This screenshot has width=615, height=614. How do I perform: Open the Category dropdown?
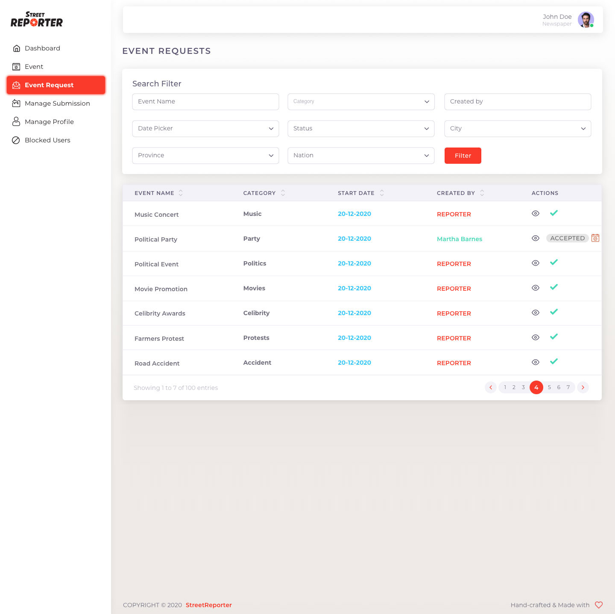361,102
